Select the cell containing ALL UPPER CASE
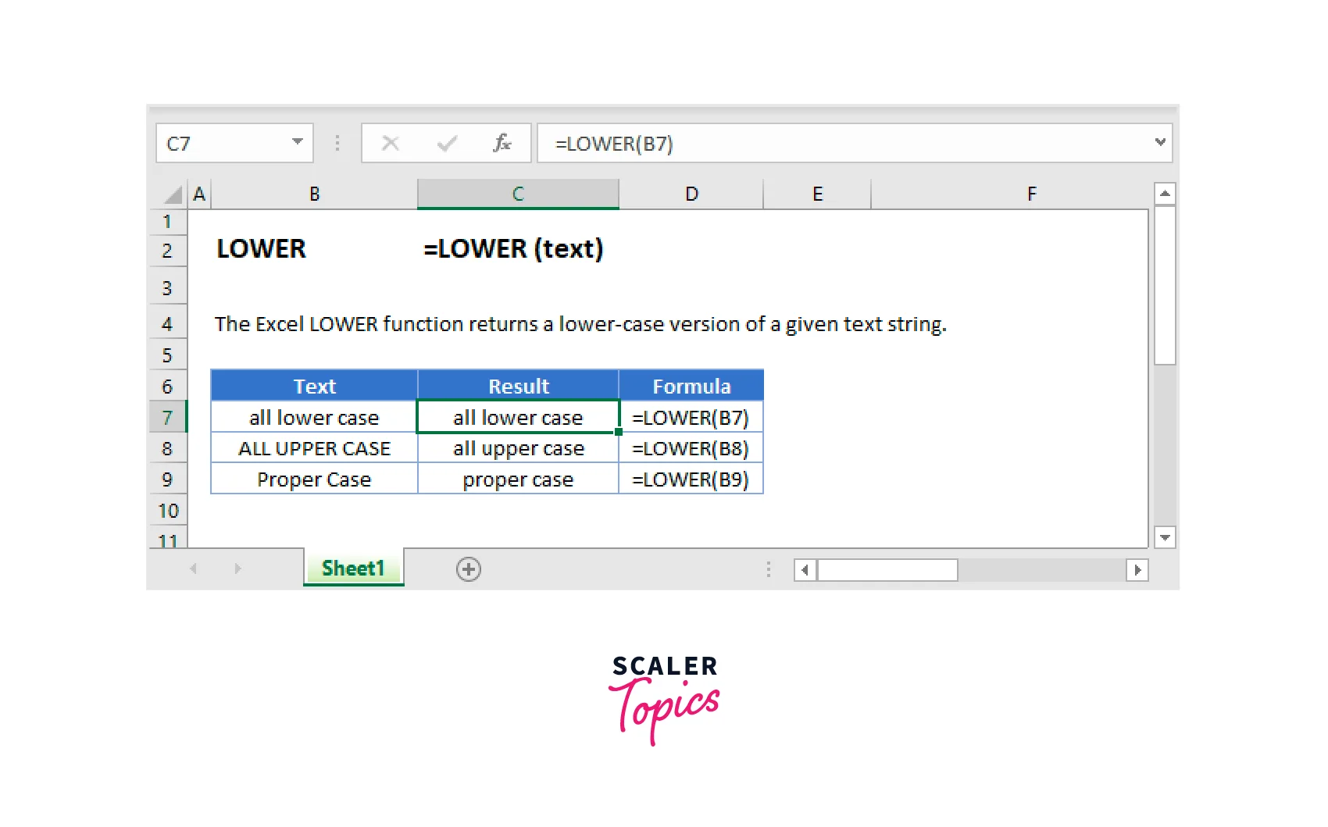 [x=314, y=449]
